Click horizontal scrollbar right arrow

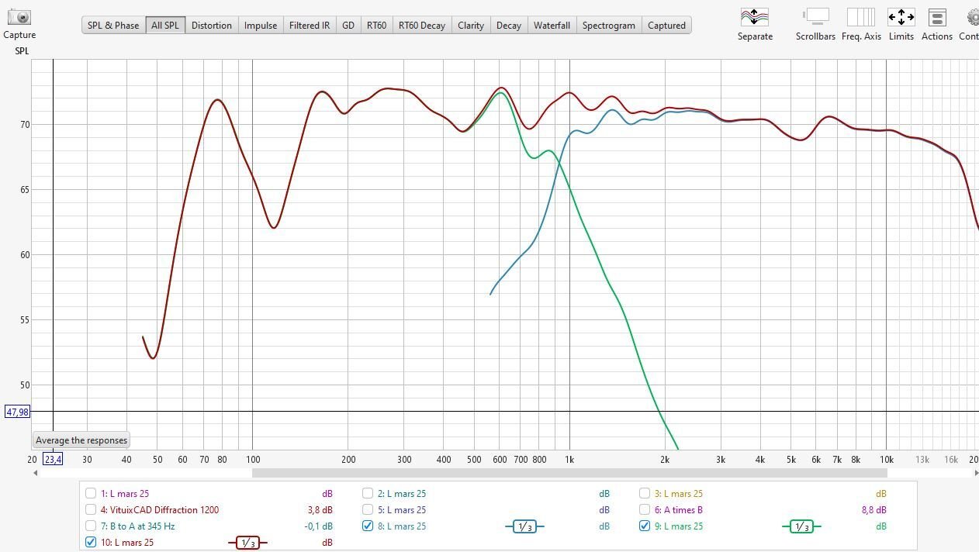975,473
